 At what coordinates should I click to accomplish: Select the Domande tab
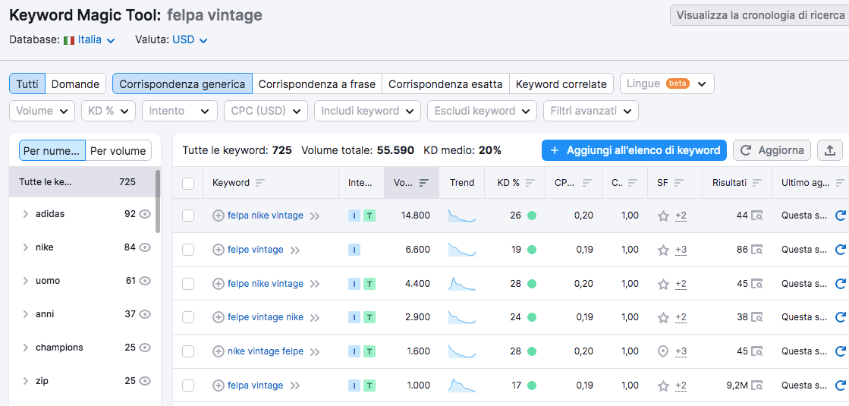tap(75, 83)
